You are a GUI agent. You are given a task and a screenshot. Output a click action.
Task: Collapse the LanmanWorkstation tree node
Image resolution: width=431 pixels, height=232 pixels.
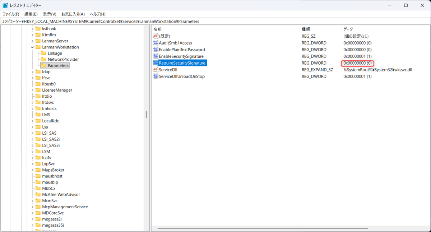click(x=32, y=47)
